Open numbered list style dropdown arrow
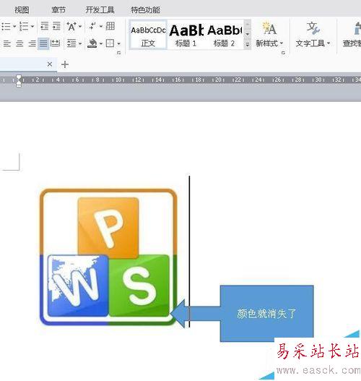The height and width of the screenshot is (381, 361). [x=32, y=26]
